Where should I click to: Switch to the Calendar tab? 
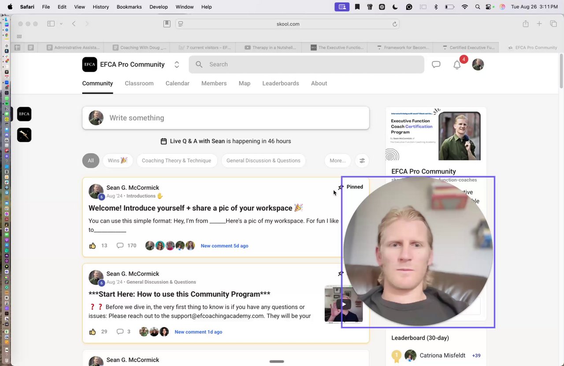(178, 83)
